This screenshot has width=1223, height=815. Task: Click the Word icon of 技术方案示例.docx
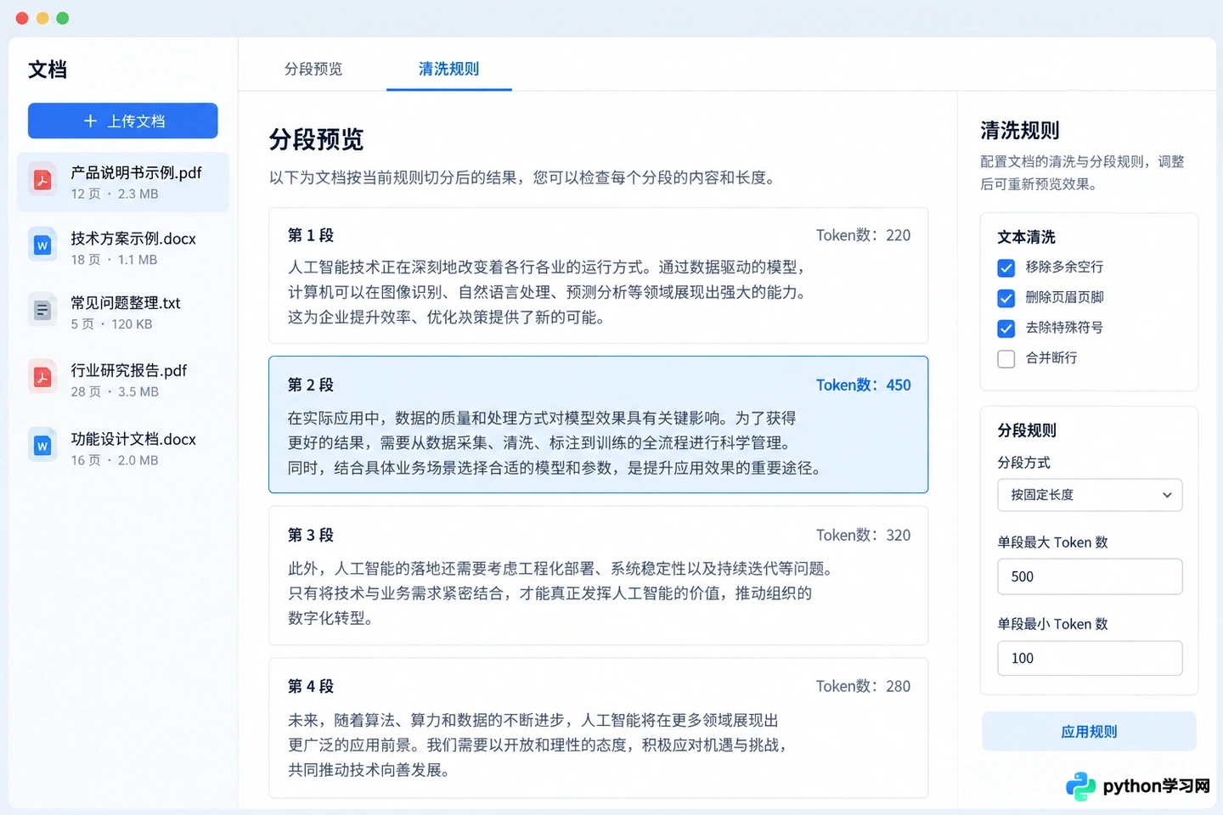(x=42, y=245)
